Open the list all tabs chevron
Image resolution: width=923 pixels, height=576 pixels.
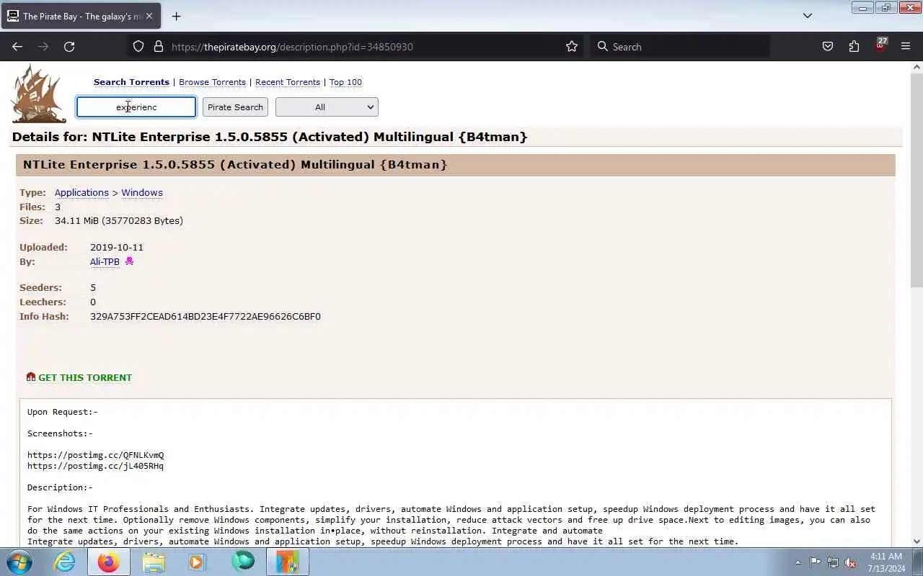coord(808,16)
